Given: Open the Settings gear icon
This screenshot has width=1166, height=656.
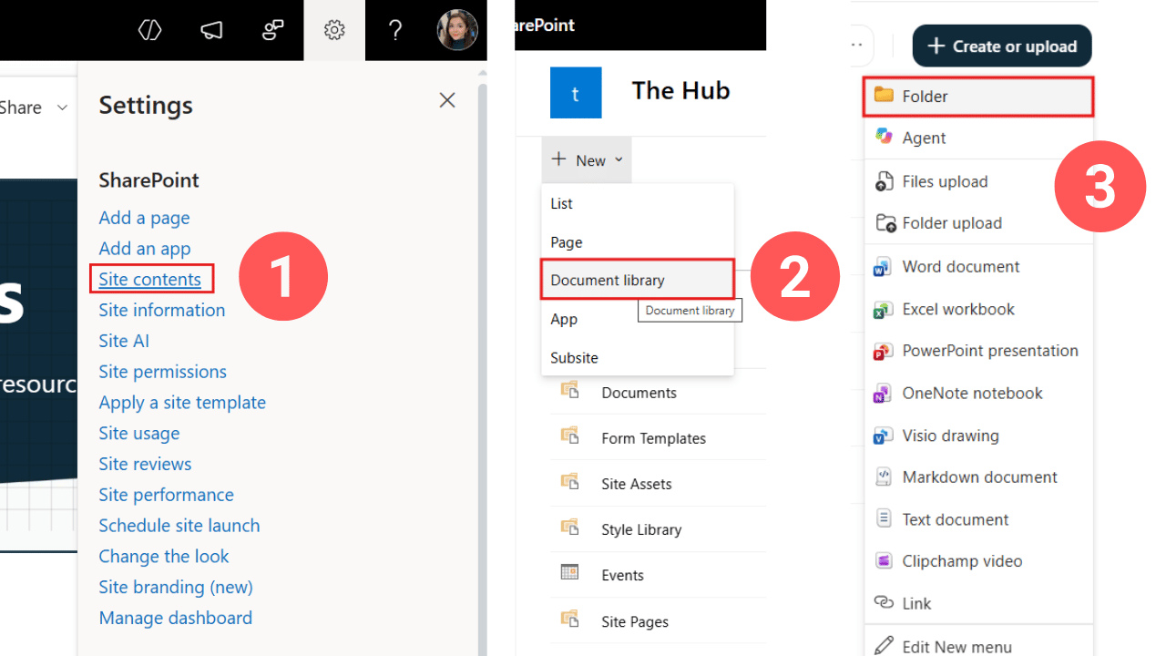Looking at the screenshot, I should coord(334,31).
